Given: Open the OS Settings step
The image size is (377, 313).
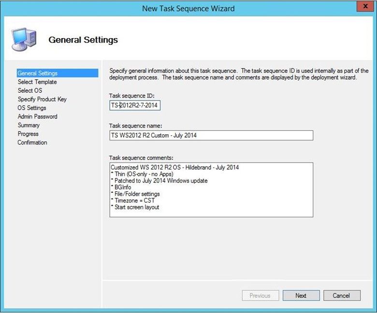Looking at the screenshot, I should (32, 108).
